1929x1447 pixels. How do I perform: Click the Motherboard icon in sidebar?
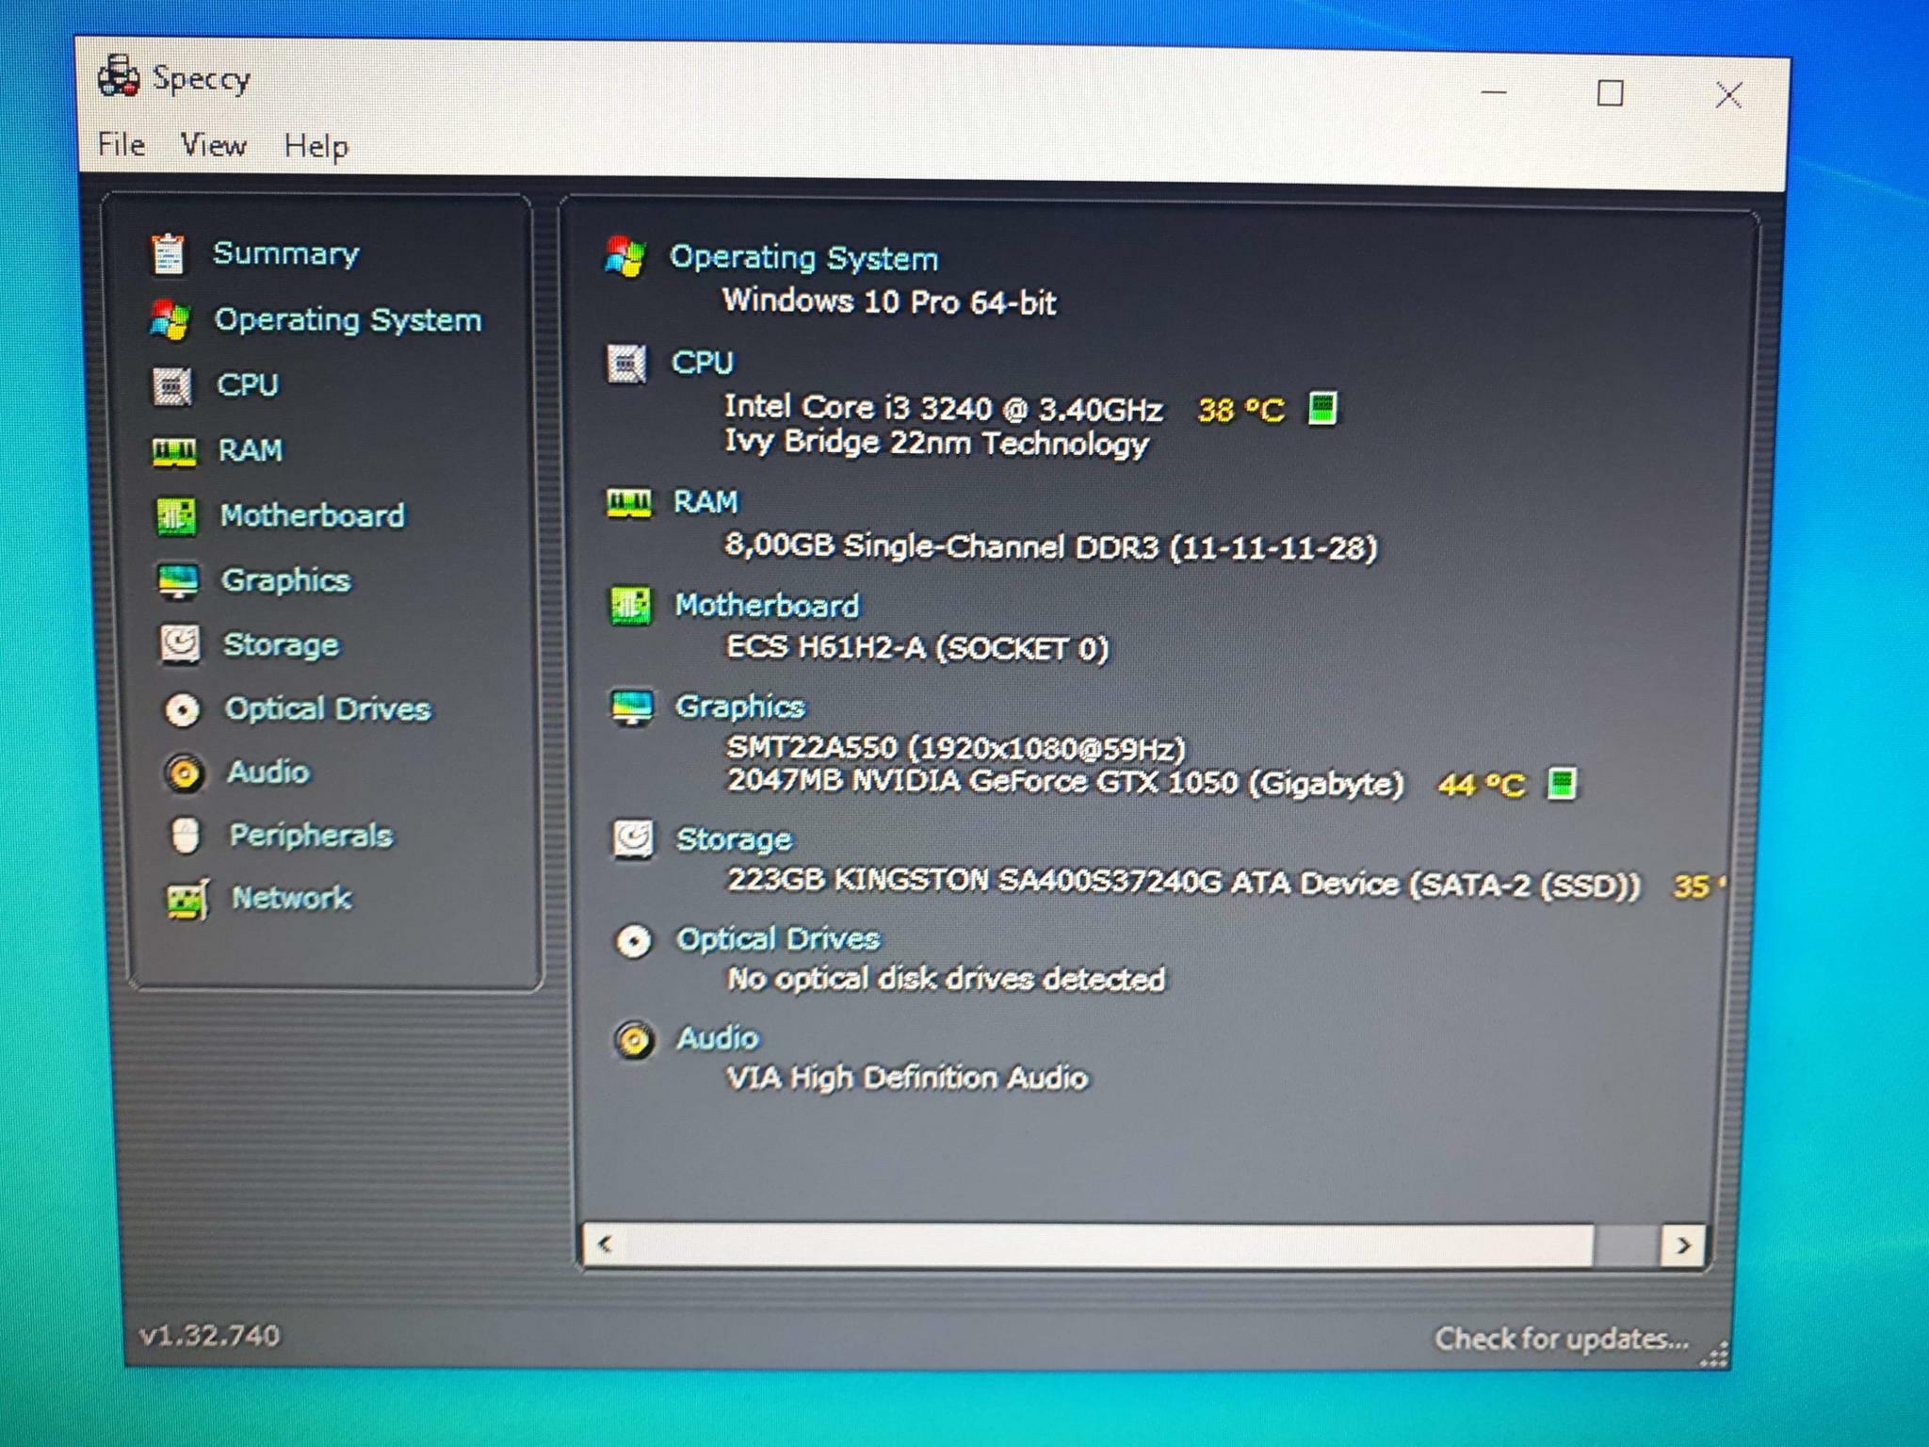click(x=176, y=516)
